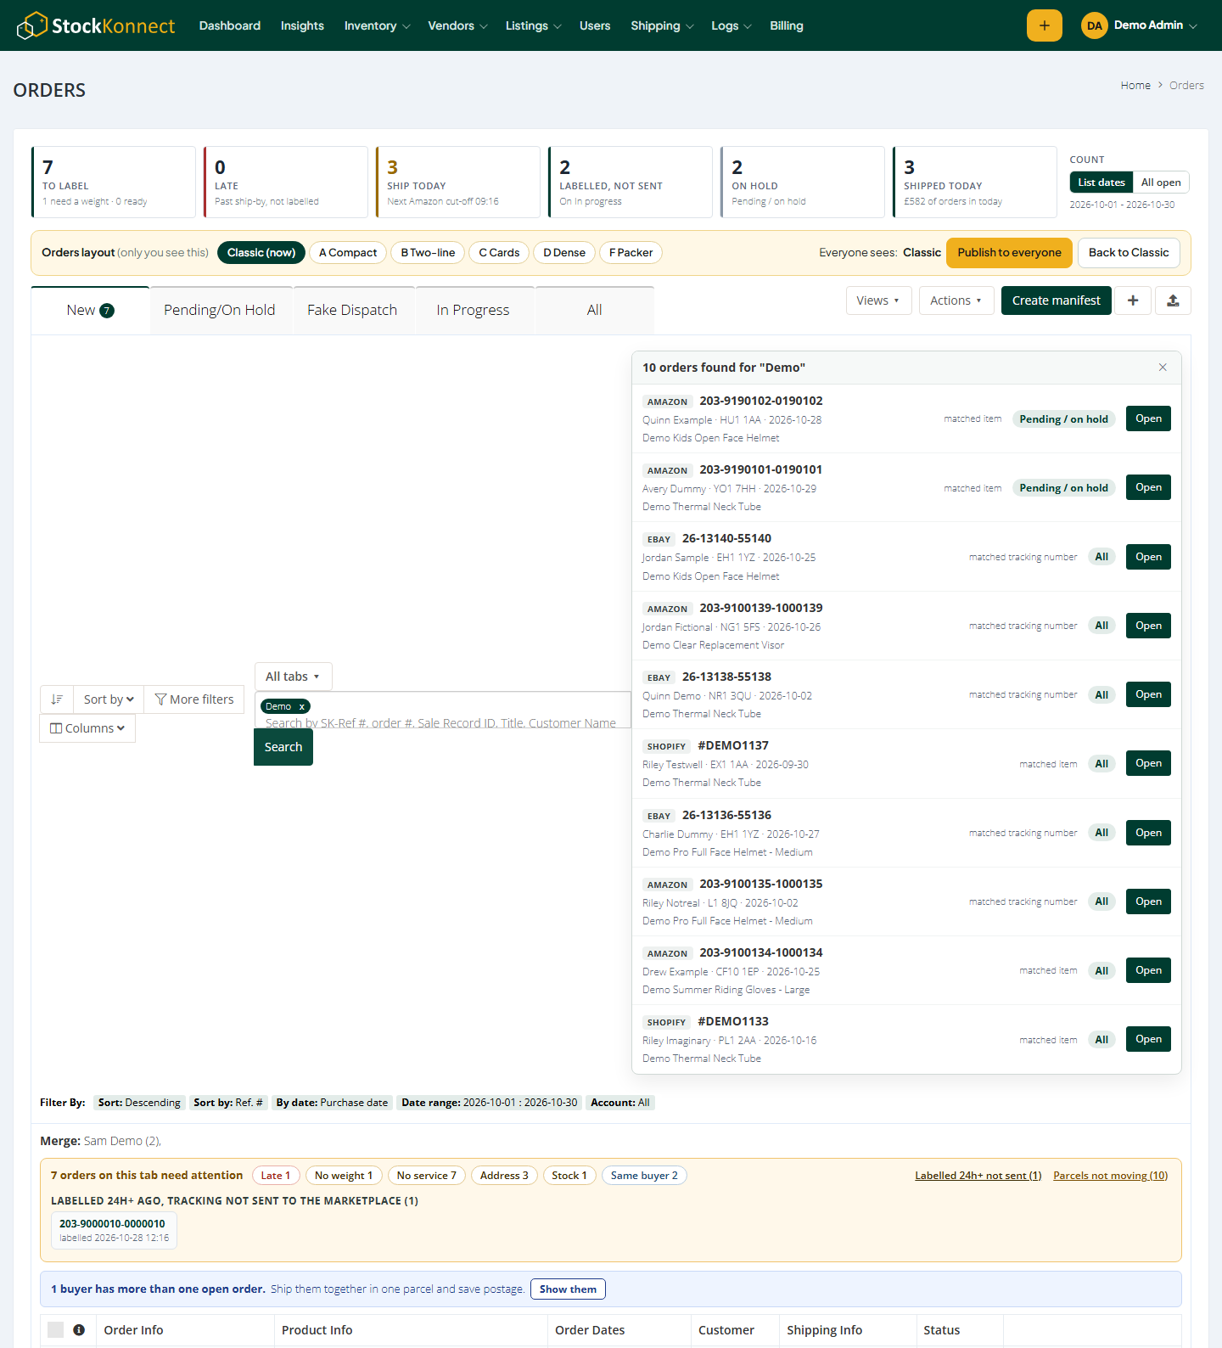Click the Create manifest button
Viewport: 1222px width, 1348px height.
pyautogui.click(x=1057, y=300)
